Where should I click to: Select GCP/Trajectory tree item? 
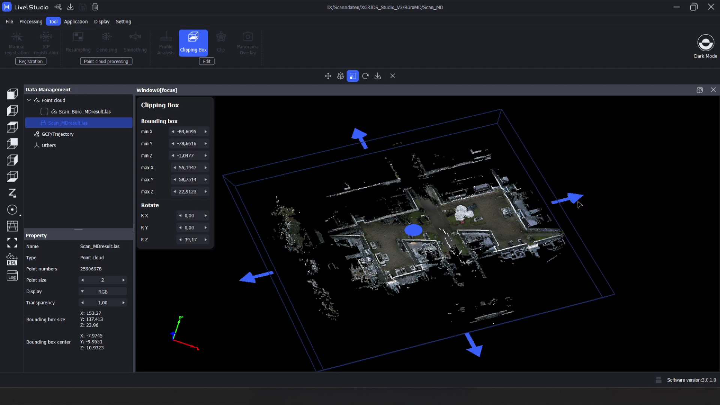pos(57,134)
